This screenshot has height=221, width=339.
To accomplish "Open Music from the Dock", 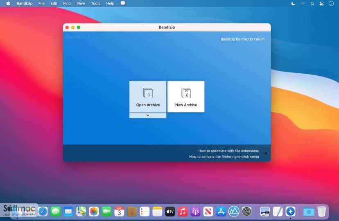I will (183, 212).
